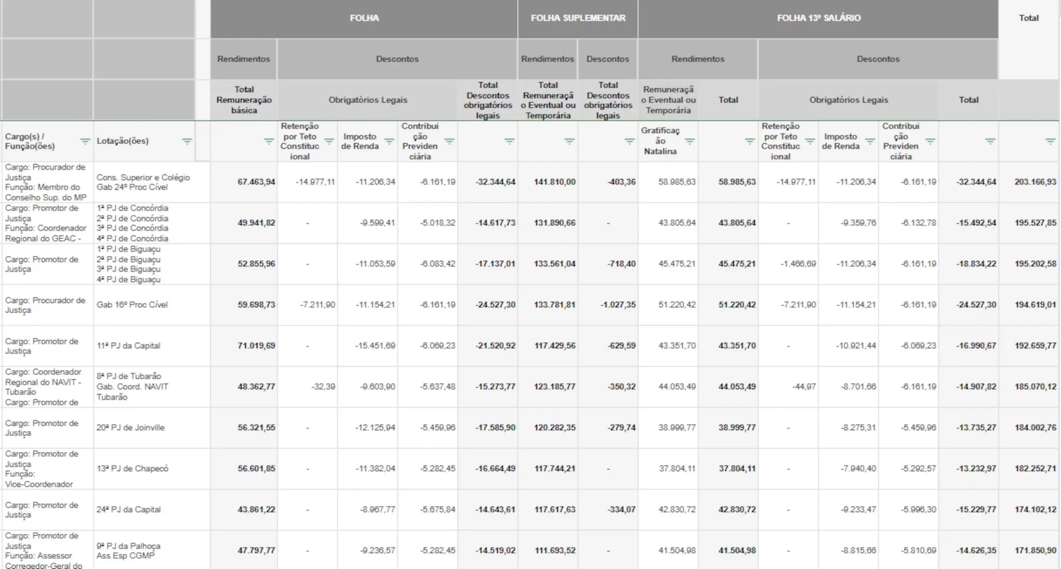Open the Gratificação Natalina column filter
Image resolution: width=1061 pixels, height=569 pixels.
coord(690,141)
